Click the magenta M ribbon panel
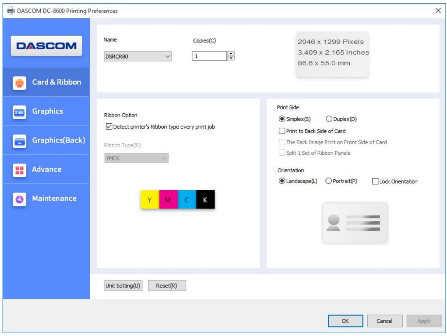Screen dimensions: 447x336 pos(169,200)
